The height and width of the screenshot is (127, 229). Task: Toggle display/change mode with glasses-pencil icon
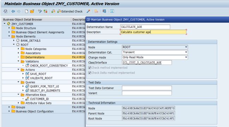tap(40, 11)
